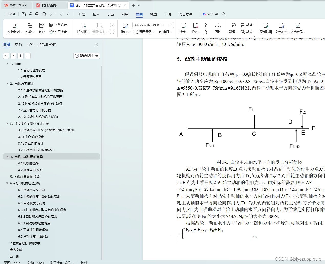The image size is (325, 264).
Task: Open the 显示标记的最终状态 dropdown
Action: (153, 25)
